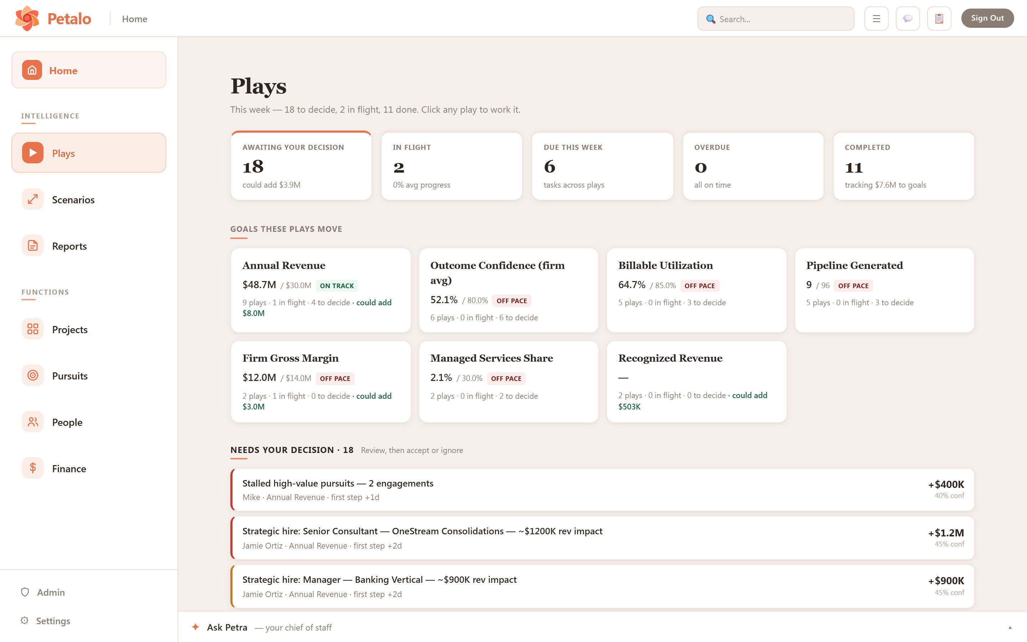The image size is (1027, 642).
Task: Select Awaiting Your Decision card
Action: [x=301, y=165]
